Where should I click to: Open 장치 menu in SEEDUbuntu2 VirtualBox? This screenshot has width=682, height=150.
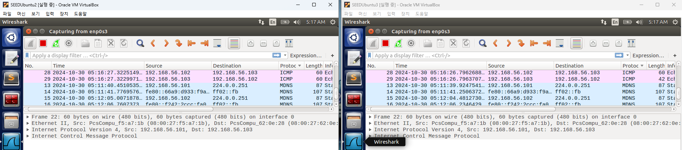point(64,14)
